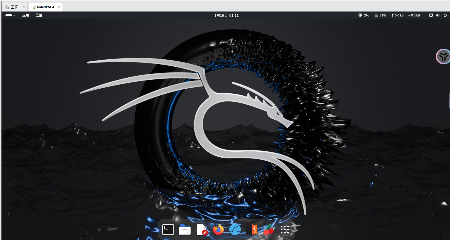Click the CPU usage 2% indicator

pyautogui.click(x=364, y=15)
